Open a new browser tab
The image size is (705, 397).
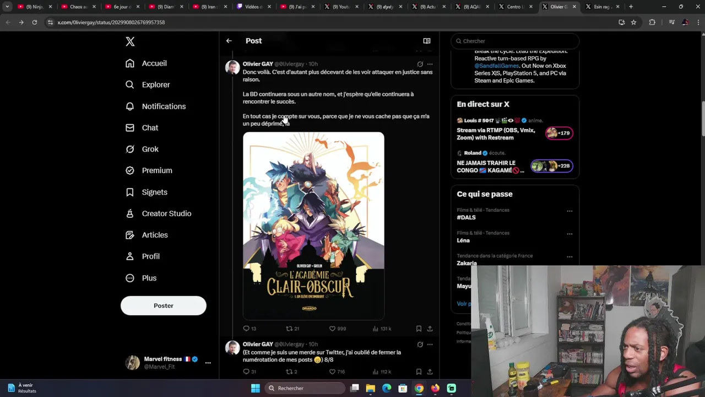[631, 7]
